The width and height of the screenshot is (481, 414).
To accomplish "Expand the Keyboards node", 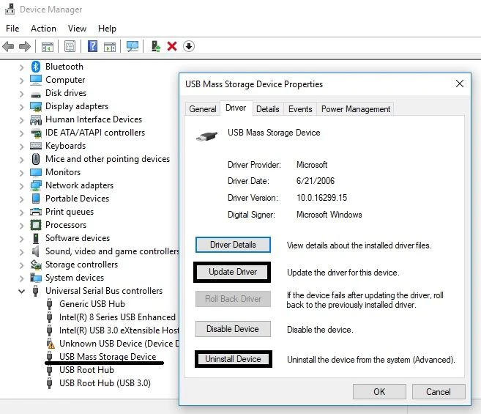I will click(x=21, y=147).
